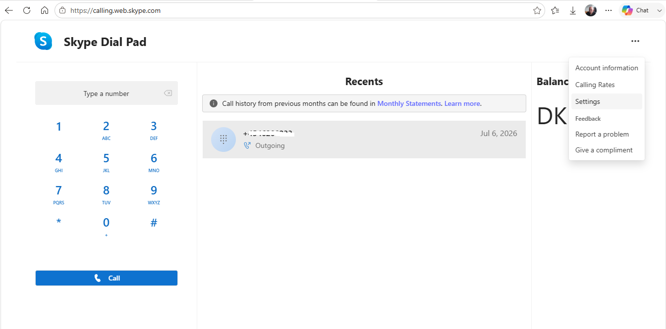Image resolution: width=666 pixels, height=329 pixels.
Task: Go to the browser home page icon
Action: click(45, 10)
